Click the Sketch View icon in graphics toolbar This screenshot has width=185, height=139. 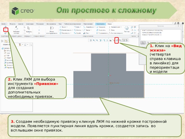pyautogui.click(x=116, y=40)
